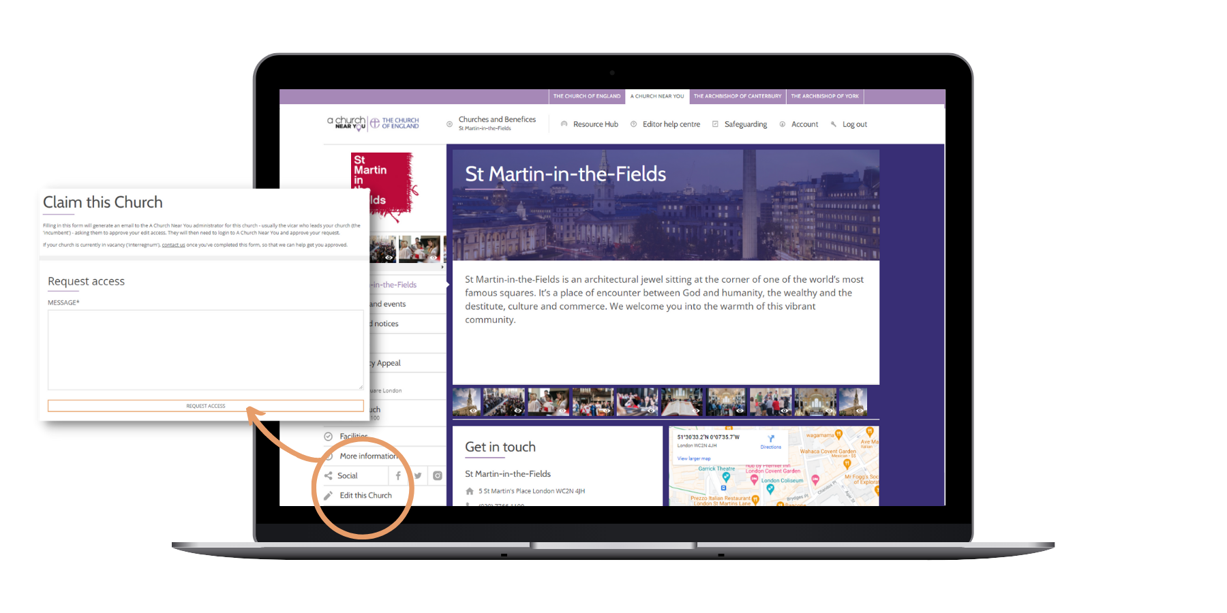Open the church's Twitter icon
This screenshot has height=613, width=1227.
418,475
